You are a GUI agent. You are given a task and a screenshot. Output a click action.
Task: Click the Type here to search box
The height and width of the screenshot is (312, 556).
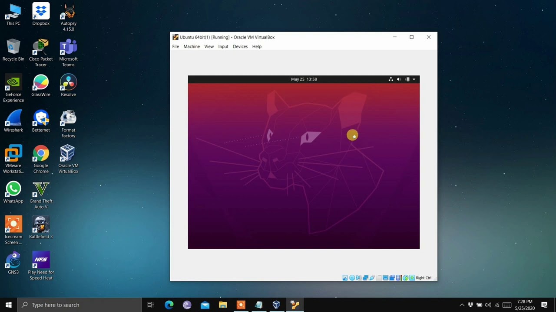[x=80, y=305]
